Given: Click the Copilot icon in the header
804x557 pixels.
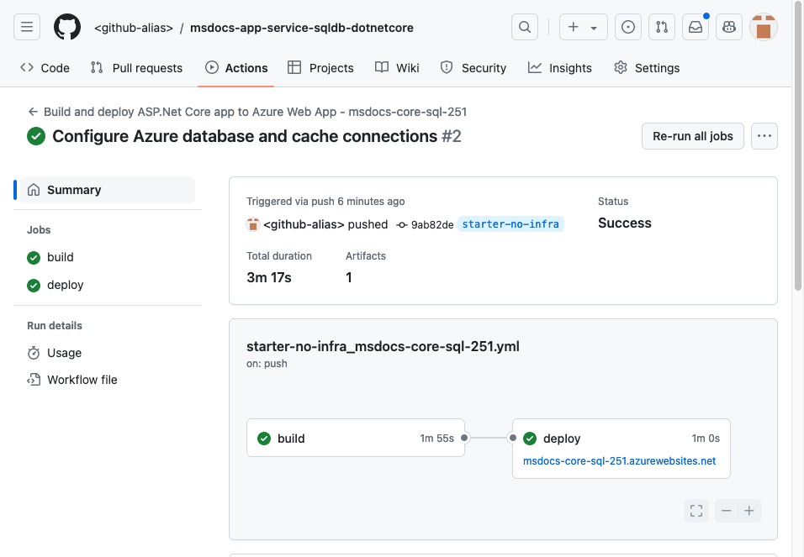Looking at the screenshot, I should point(728,26).
